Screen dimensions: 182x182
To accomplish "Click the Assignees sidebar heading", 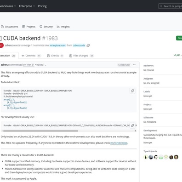I will [148, 79].
